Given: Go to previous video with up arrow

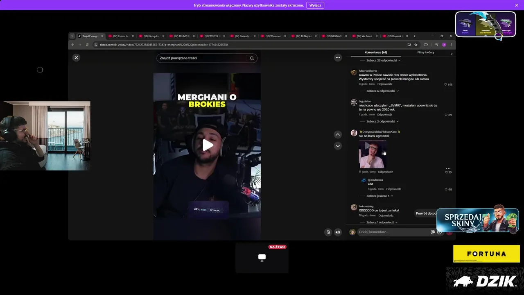Looking at the screenshot, I should pyautogui.click(x=338, y=134).
